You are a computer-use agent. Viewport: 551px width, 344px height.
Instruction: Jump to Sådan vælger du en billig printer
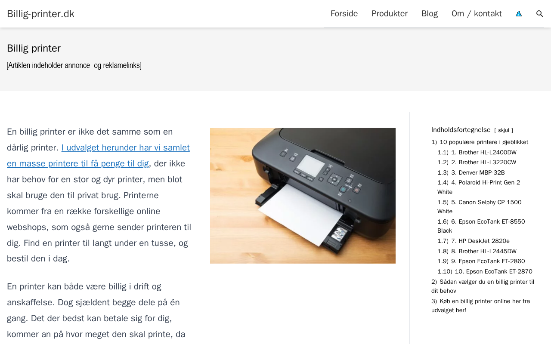(483, 286)
